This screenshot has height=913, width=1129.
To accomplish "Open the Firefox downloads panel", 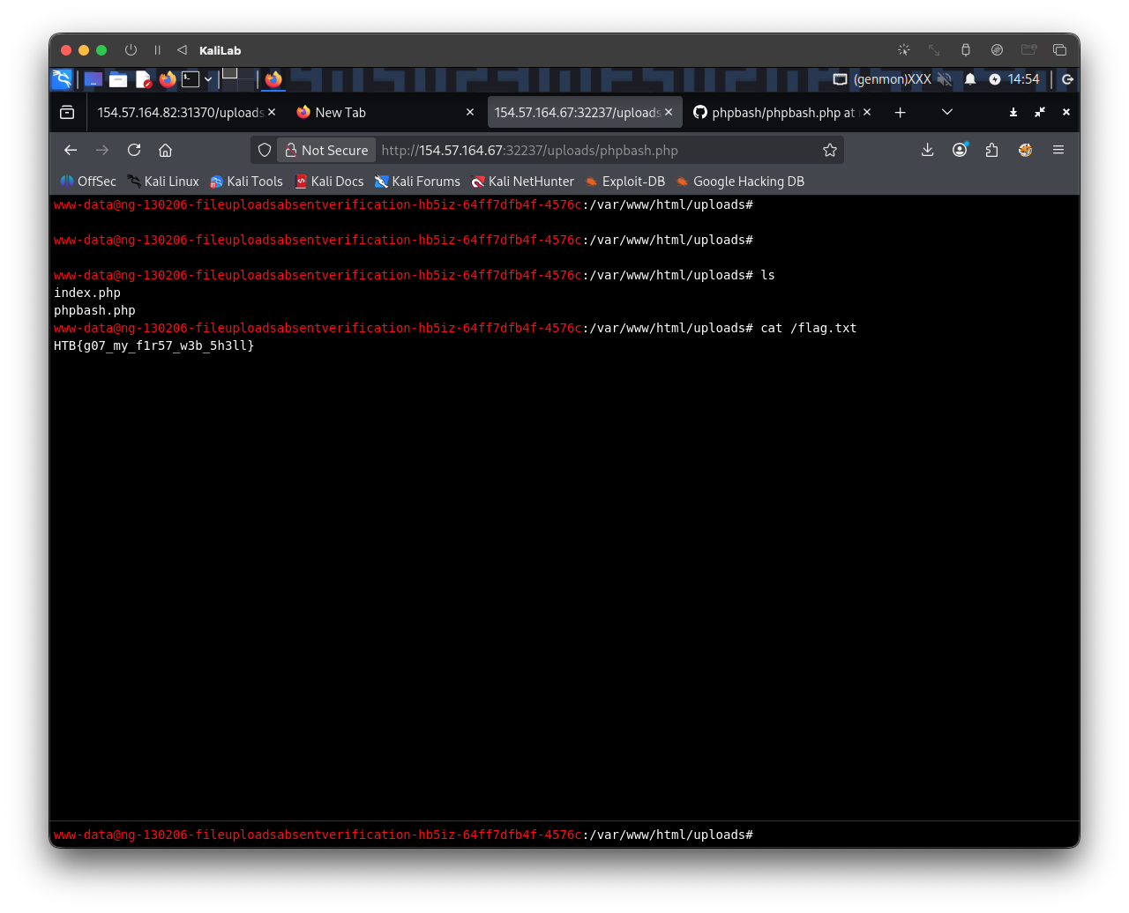I will point(927,150).
